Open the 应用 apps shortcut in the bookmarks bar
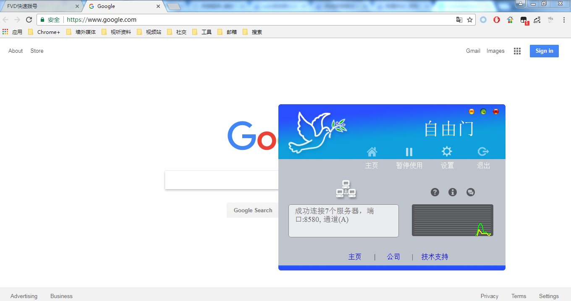The height and width of the screenshot is (301, 571). coord(12,32)
